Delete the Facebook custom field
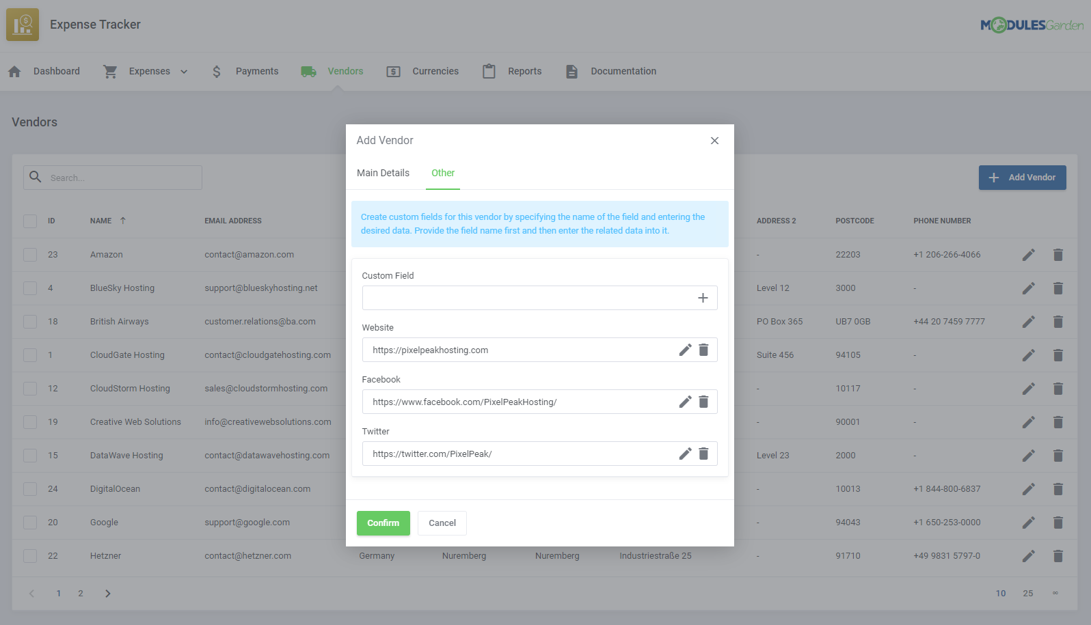The image size is (1091, 625). [x=703, y=402]
